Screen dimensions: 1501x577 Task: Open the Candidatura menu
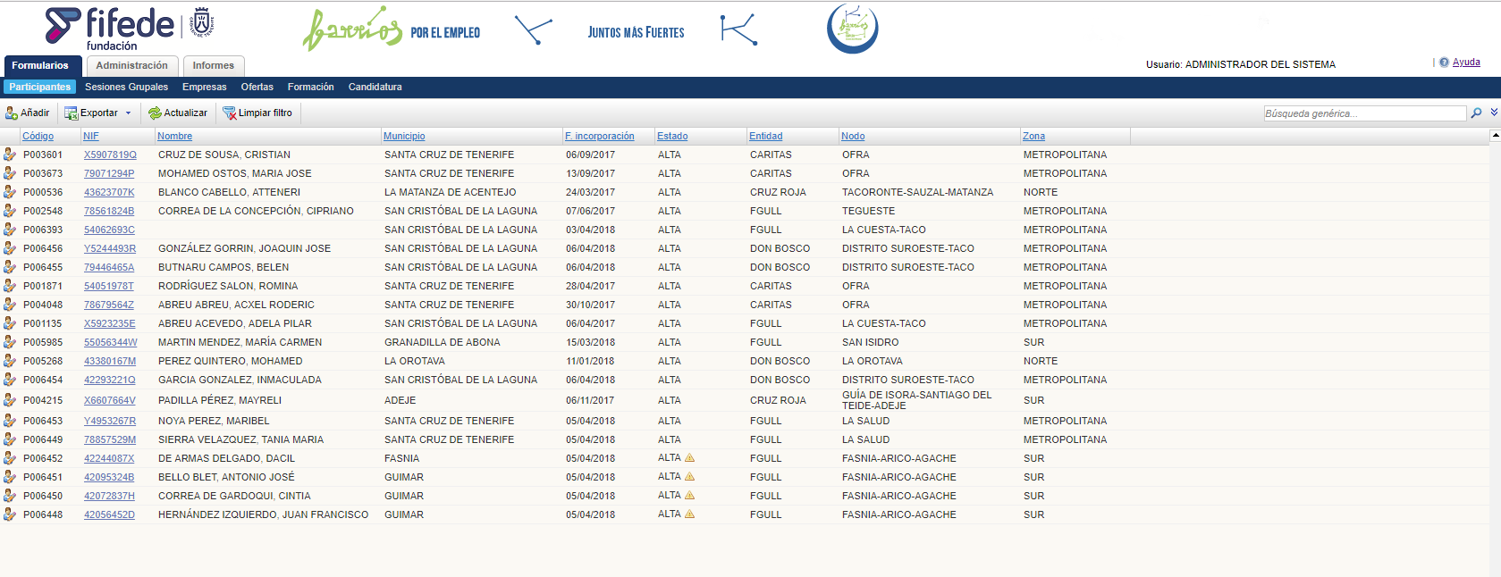[375, 87]
